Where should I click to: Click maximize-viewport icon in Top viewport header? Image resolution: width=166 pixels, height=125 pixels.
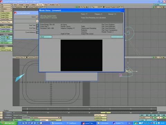coord(163,7)
